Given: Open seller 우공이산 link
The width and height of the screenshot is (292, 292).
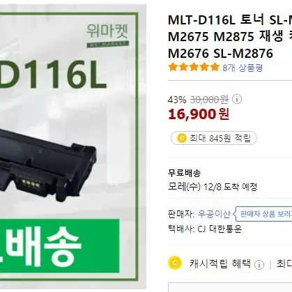Looking at the screenshot, I should point(214,214).
